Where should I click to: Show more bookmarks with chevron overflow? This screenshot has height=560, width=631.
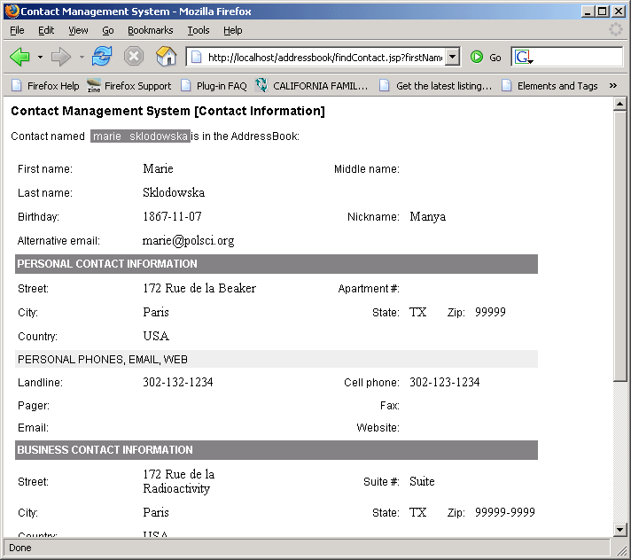612,86
